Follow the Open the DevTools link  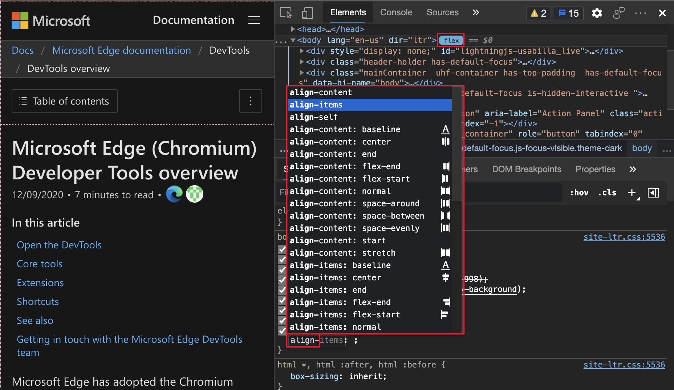59,245
